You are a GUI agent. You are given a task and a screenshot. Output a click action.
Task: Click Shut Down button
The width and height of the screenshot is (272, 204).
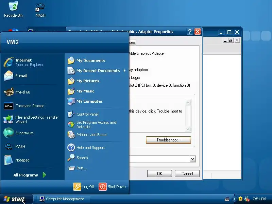112,187
